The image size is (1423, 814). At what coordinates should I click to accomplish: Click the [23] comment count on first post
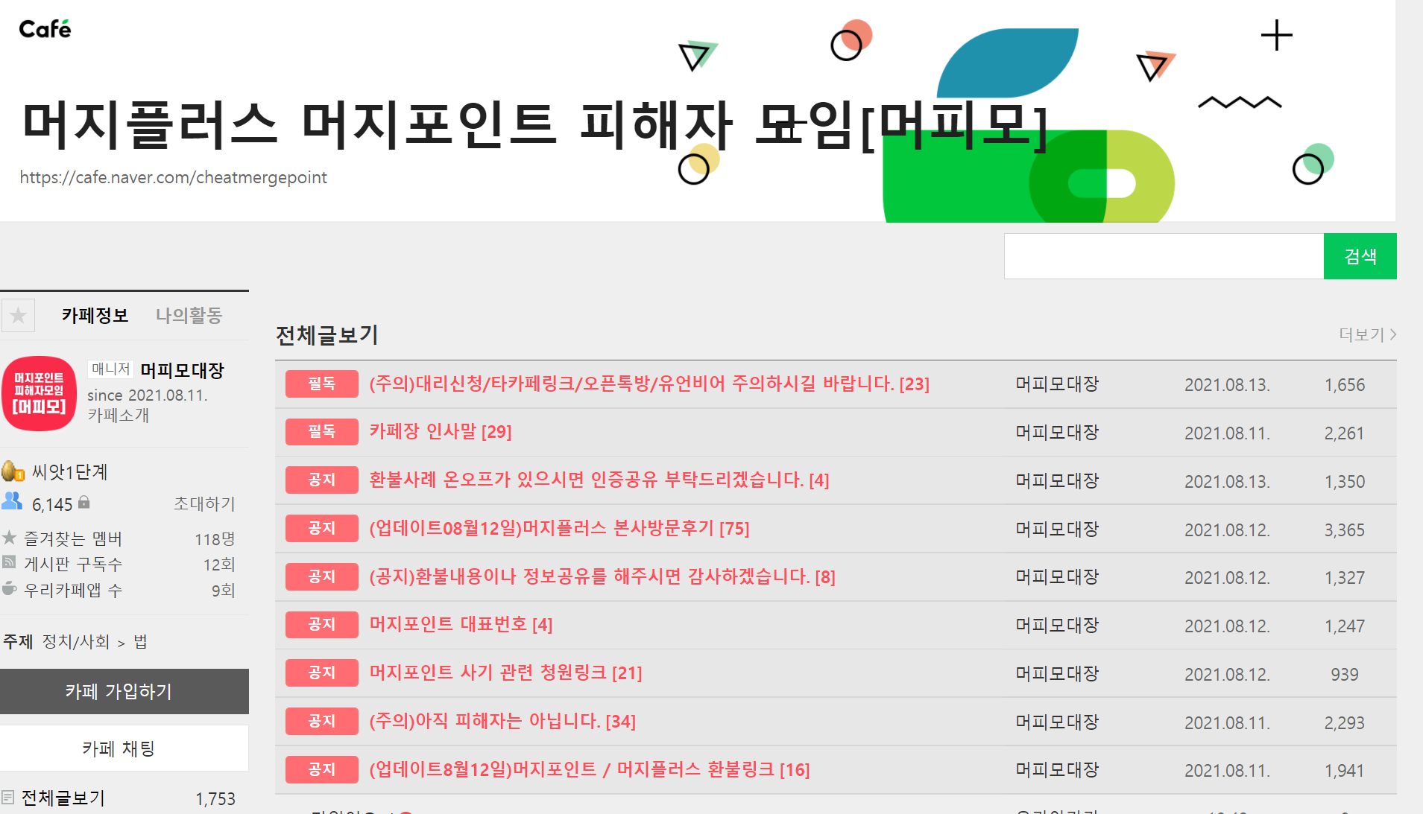click(x=914, y=384)
